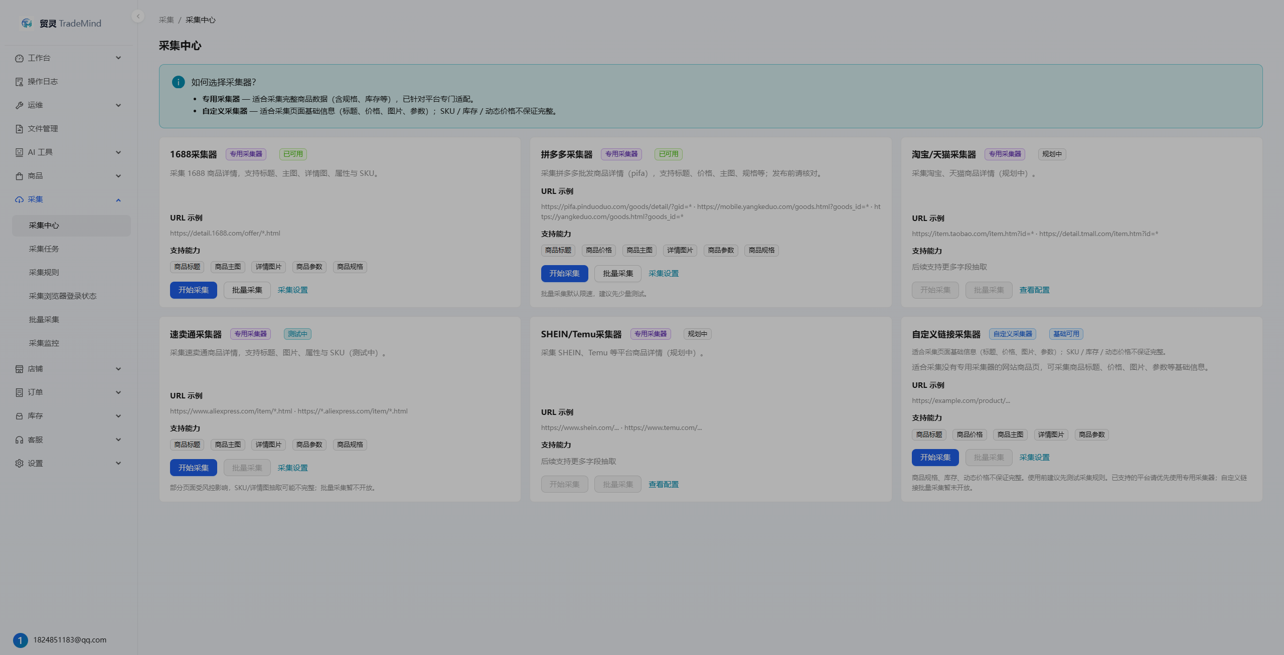Go to 采集规则 submenu item
1284x655 pixels.
(71, 273)
